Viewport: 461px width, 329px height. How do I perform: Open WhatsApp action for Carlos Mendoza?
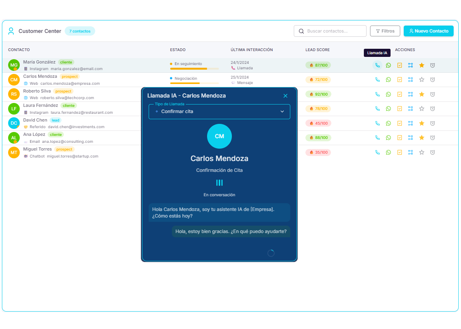tap(388, 79)
